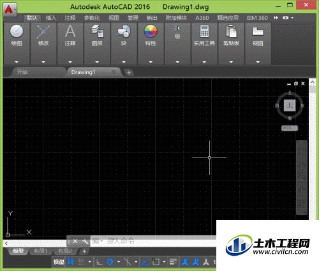
Task: Switch to the 默认 ribbon tab
Action: (x=32, y=18)
